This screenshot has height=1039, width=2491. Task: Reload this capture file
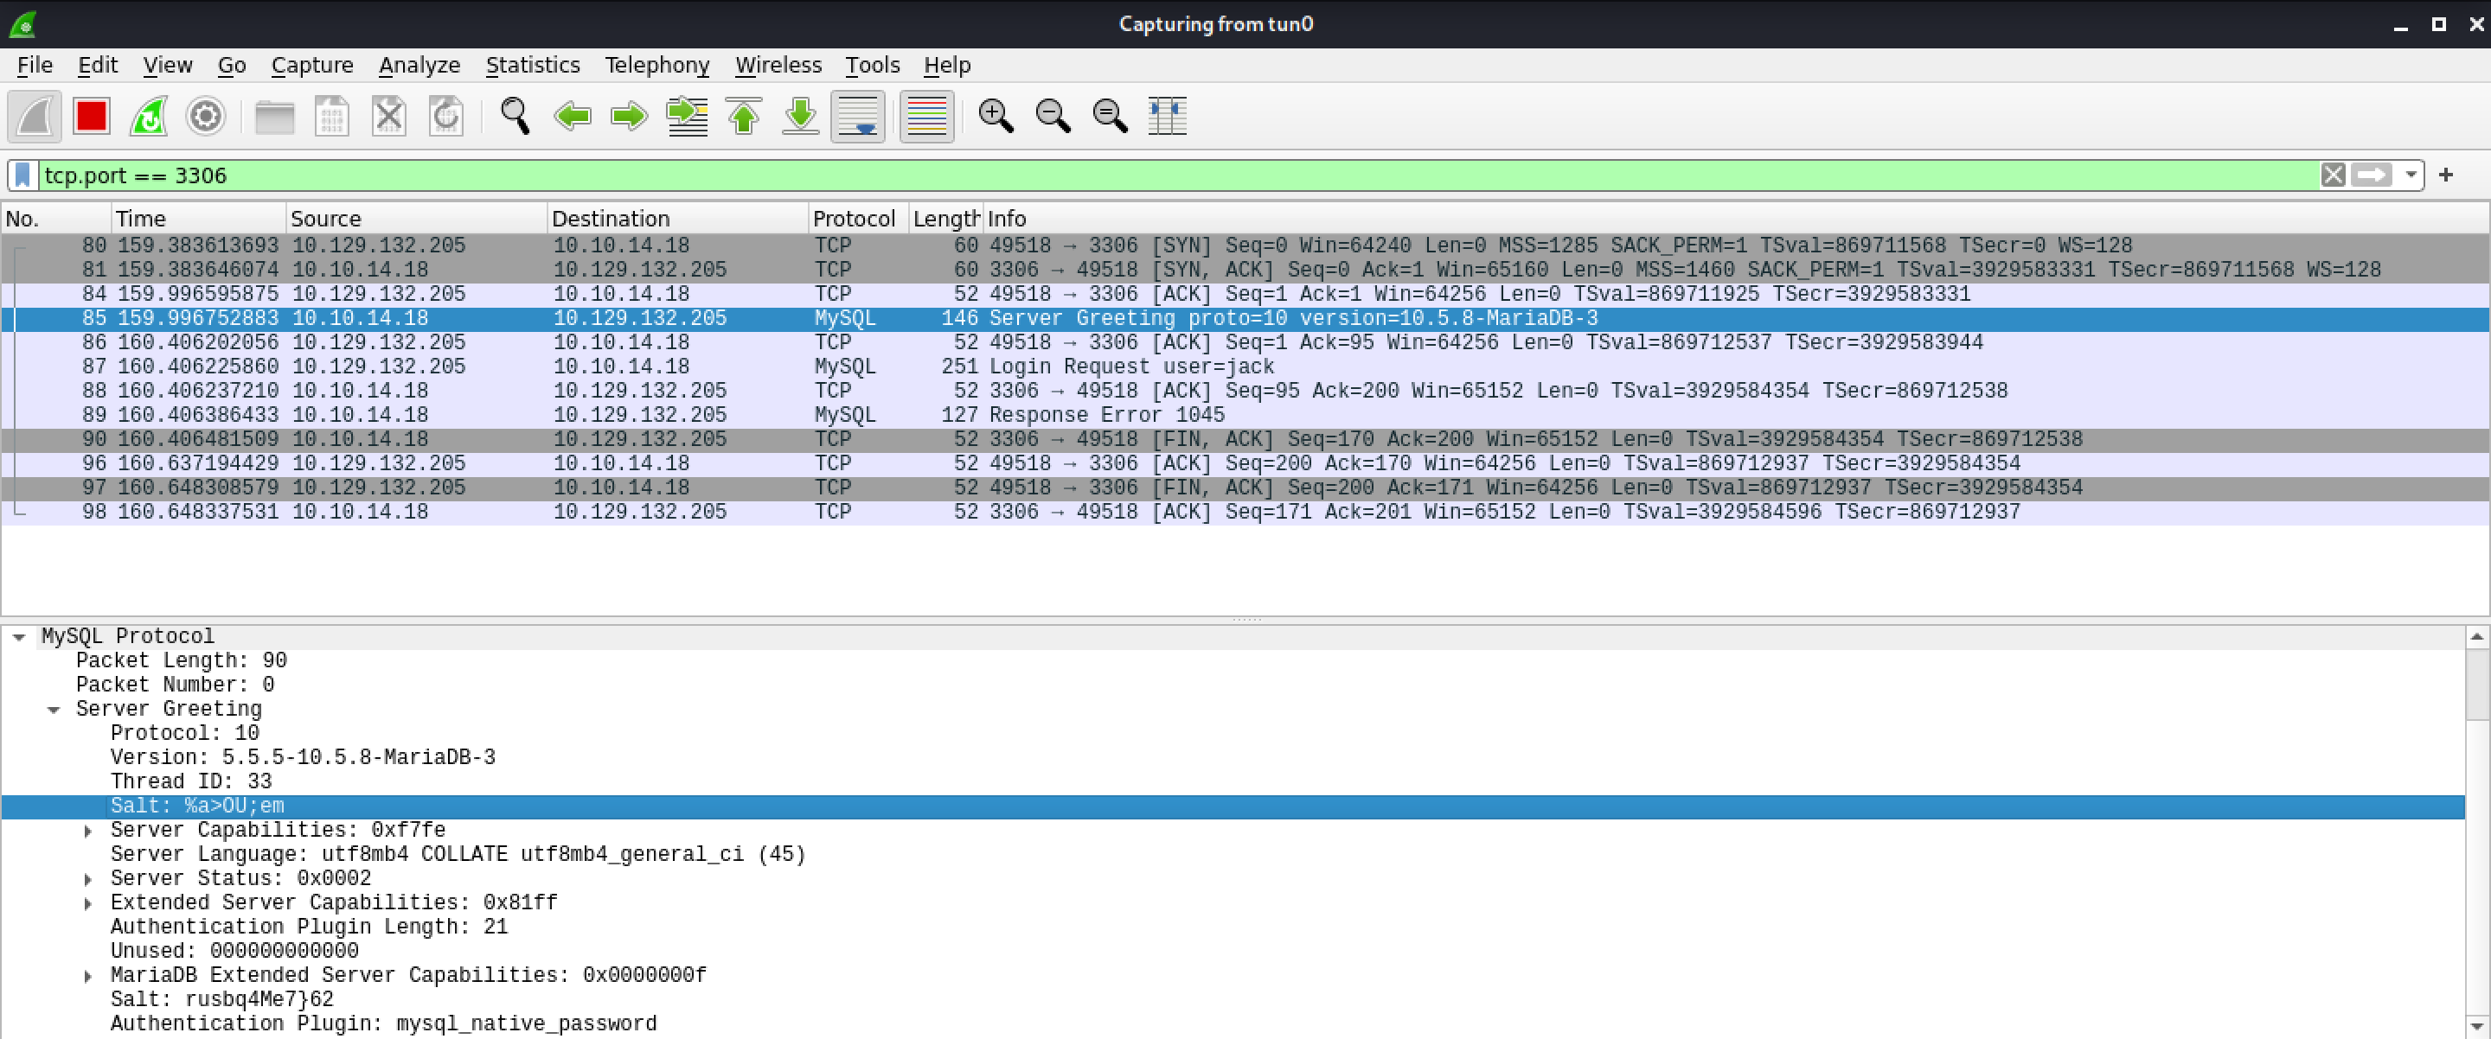click(445, 117)
